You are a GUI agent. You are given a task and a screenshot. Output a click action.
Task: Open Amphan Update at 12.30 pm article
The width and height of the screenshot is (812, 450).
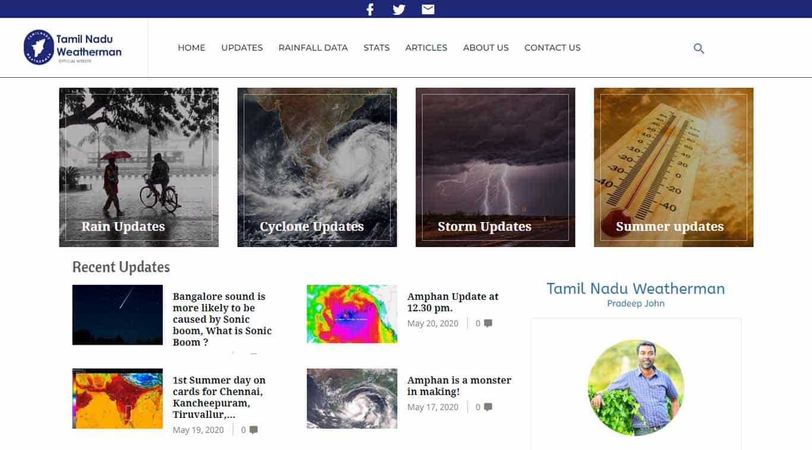tap(453, 302)
